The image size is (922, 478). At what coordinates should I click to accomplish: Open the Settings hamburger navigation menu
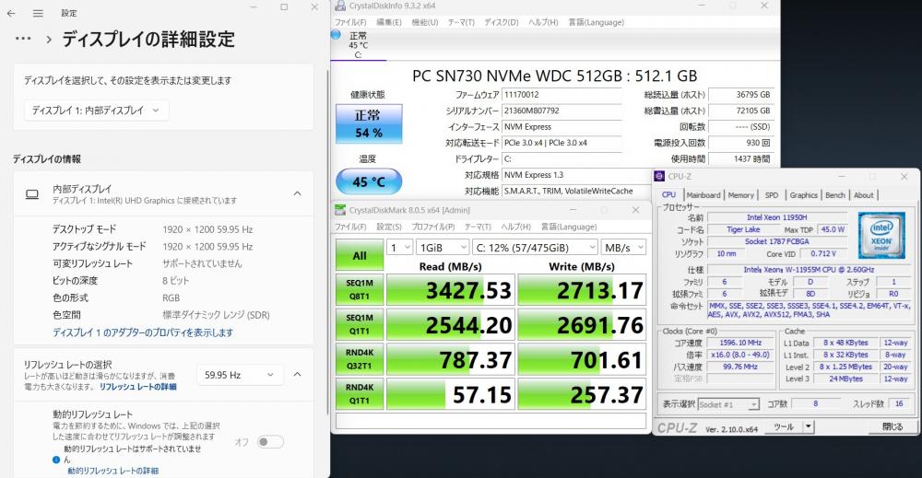tap(38, 13)
